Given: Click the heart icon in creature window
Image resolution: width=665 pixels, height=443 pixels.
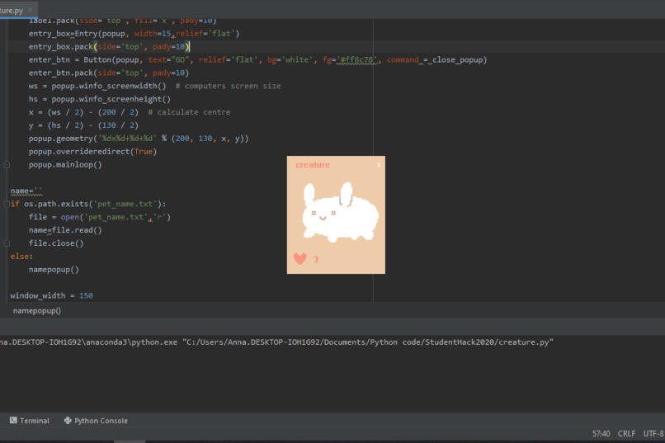Looking at the screenshot, I should click(x=300, y=258).
